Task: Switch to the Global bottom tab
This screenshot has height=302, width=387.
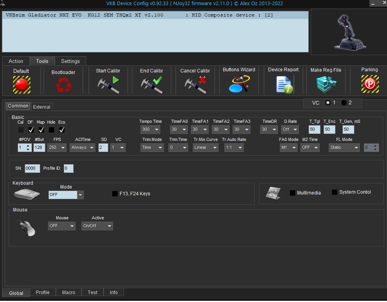Action: 16,293
